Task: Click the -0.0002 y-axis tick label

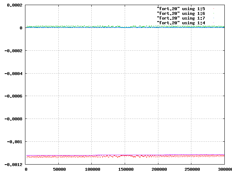Action: point(13,51)
